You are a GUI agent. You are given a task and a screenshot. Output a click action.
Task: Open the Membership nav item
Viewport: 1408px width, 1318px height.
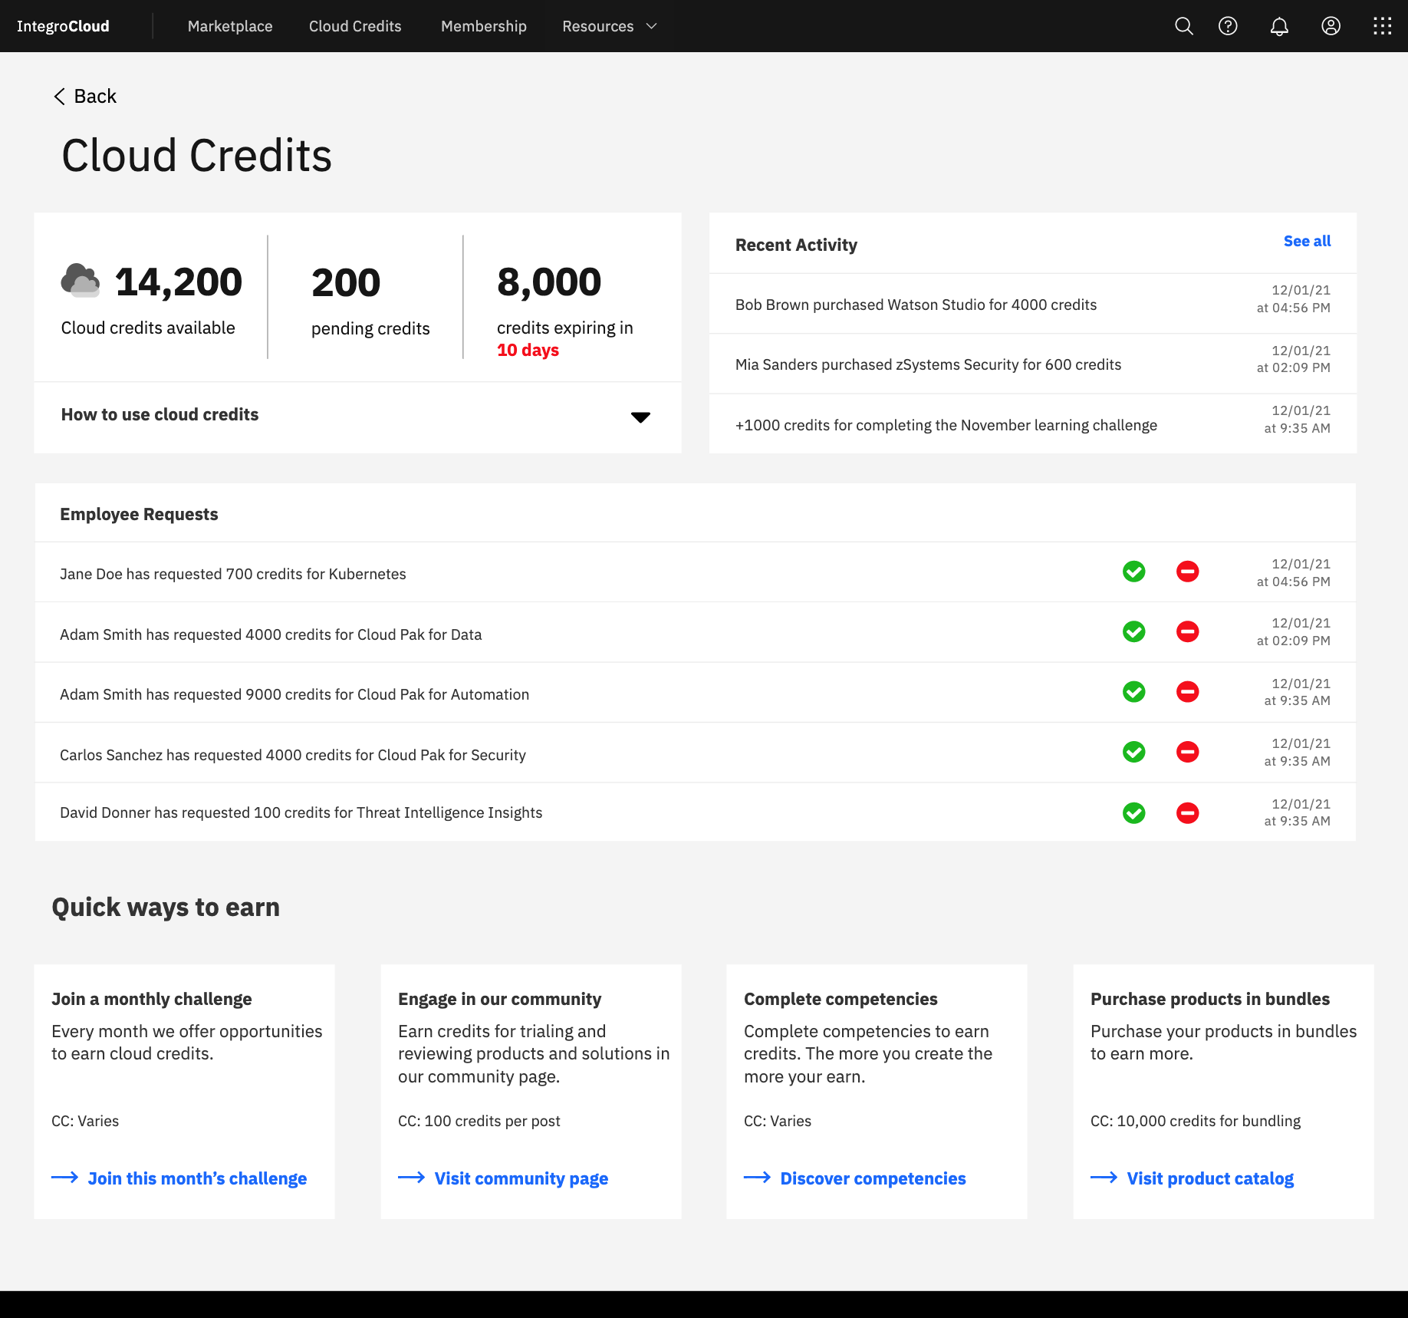pyautogui.click(x=484, y=26)
